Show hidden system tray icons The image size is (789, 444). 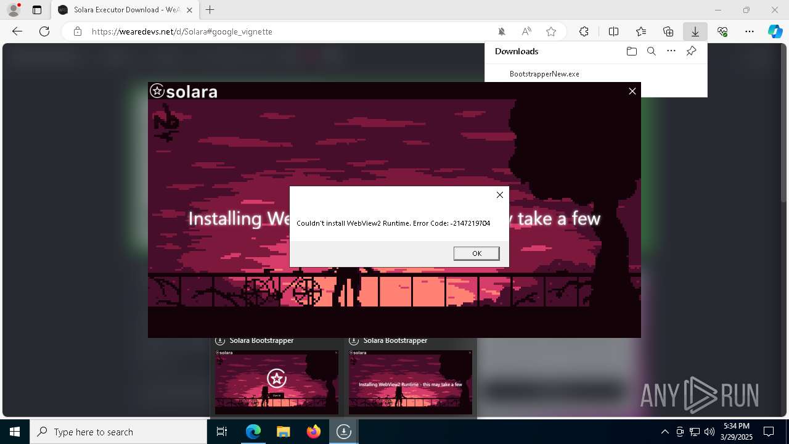pyautogui.click(x=664, y=432)
